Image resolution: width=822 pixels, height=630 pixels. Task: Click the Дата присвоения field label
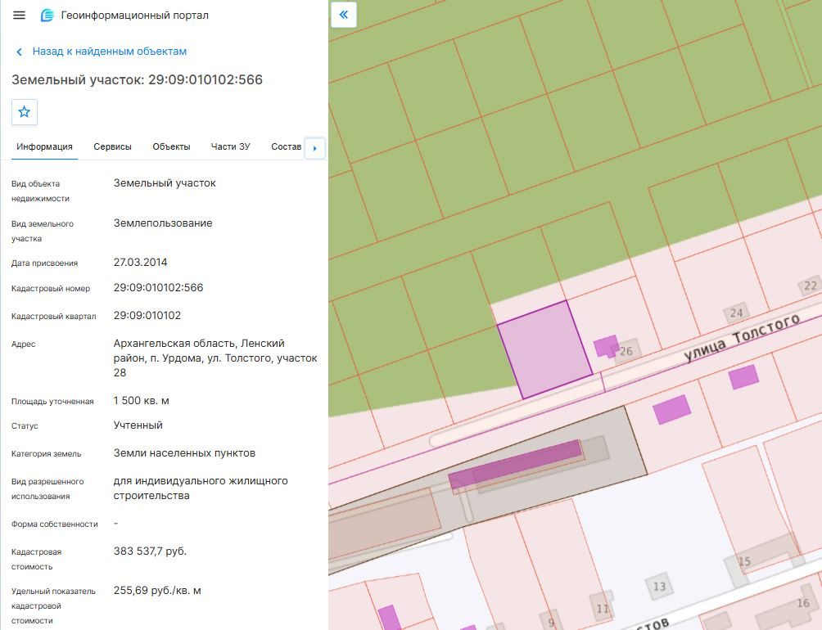click(x=44, y=263)
